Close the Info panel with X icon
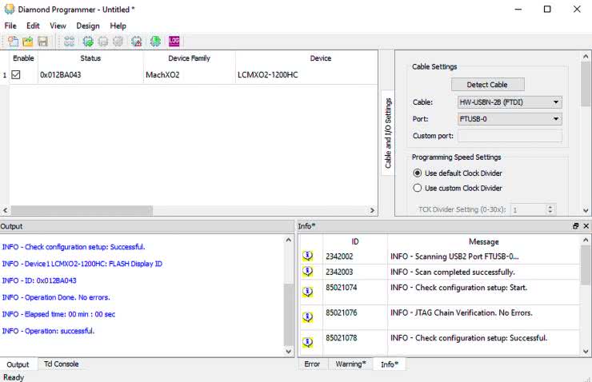Screen dimensions: 592x382 pyautogui.click(x=586, y=226)
